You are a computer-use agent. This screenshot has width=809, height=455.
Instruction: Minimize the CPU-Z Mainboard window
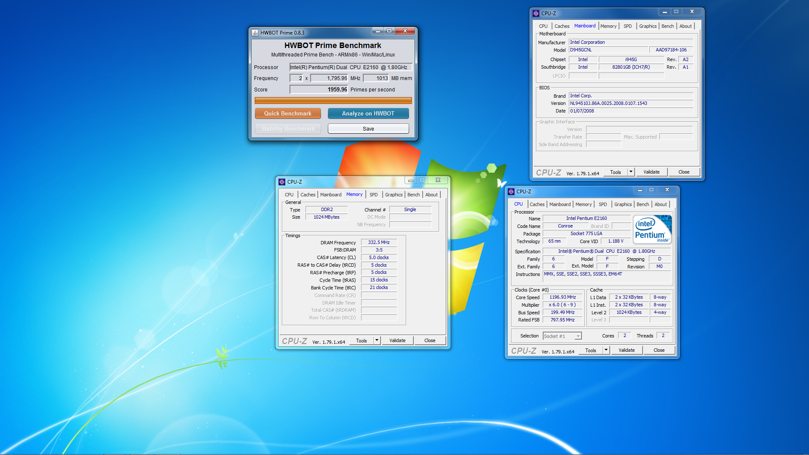pyautogui.click(x=665, y=12)
